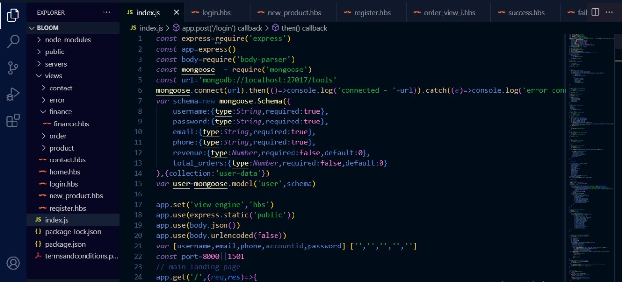Open the Search view icon

tap(13, 41)
